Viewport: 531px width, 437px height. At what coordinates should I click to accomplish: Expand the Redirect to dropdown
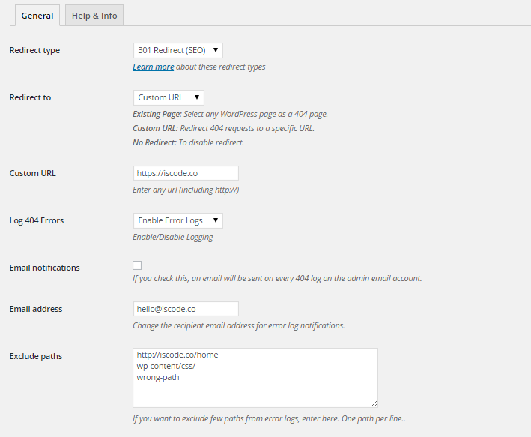[x=169, y=97]
